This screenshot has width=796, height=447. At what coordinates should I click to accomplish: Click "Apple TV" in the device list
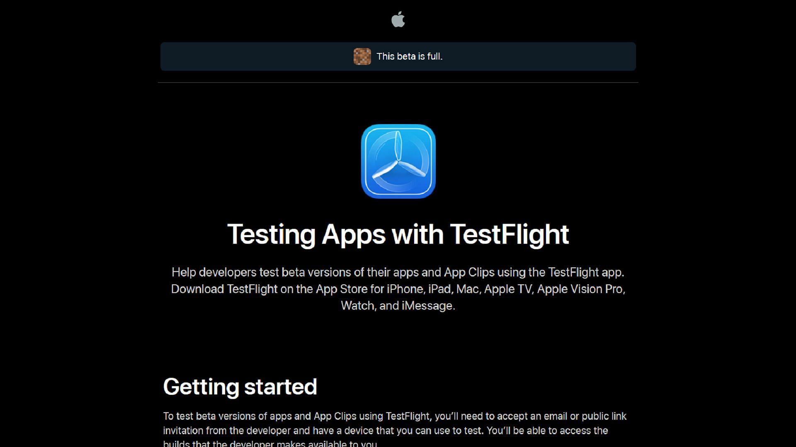508,289
